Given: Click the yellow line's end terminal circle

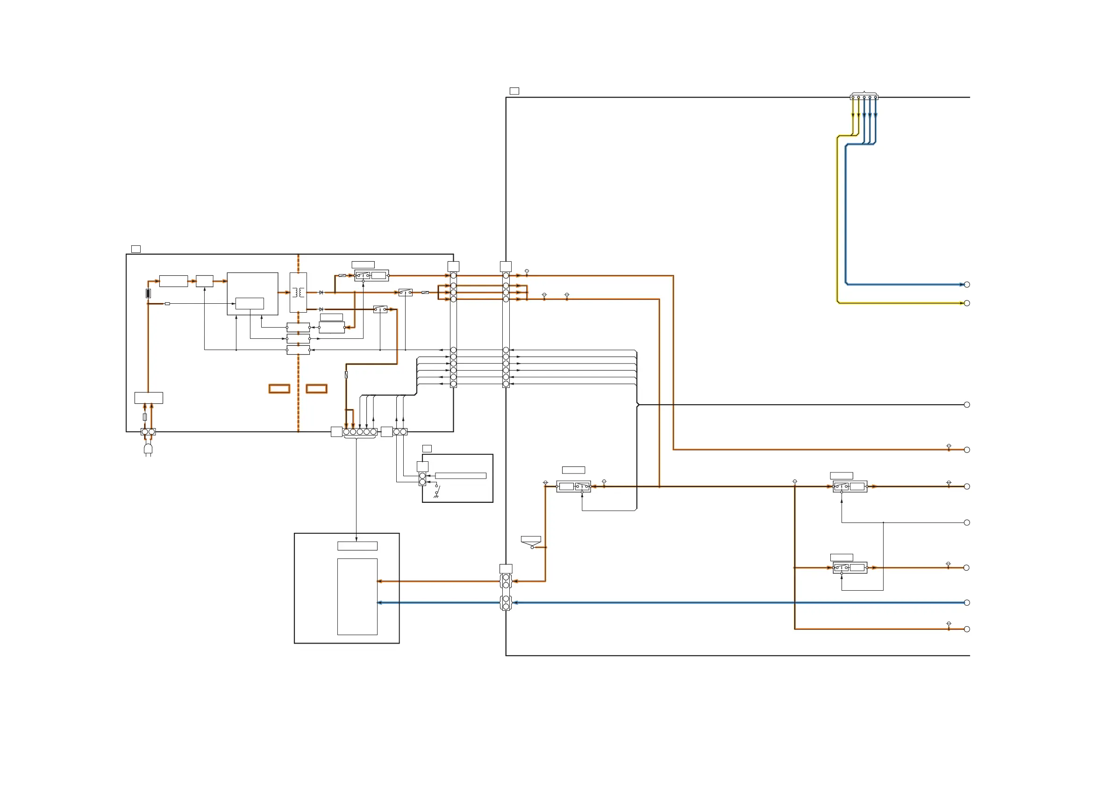Looking at the screenshot, I should (x=967, y=303).
